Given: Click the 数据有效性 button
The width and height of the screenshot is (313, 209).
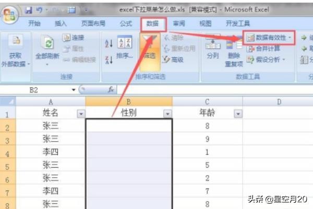Looking at the screenshot, I should click(x=269, y=38).
